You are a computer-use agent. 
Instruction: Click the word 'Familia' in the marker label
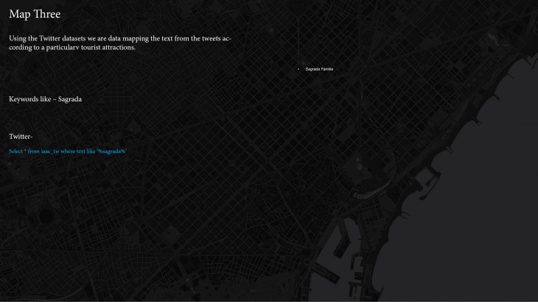coord(326,69)
